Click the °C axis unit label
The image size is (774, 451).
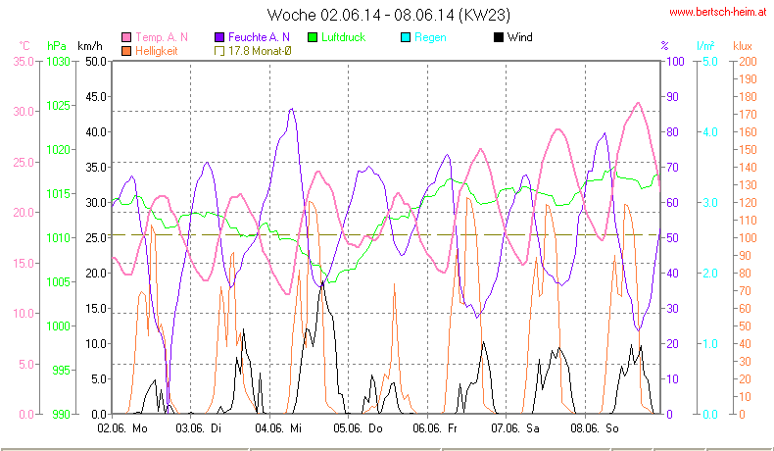click(24, 46)
